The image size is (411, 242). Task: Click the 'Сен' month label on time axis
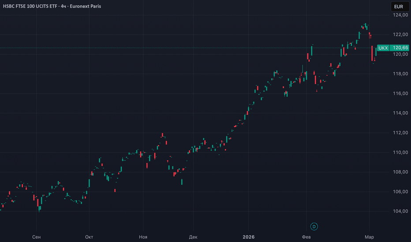pyautogui.click(x=37, y=237)
